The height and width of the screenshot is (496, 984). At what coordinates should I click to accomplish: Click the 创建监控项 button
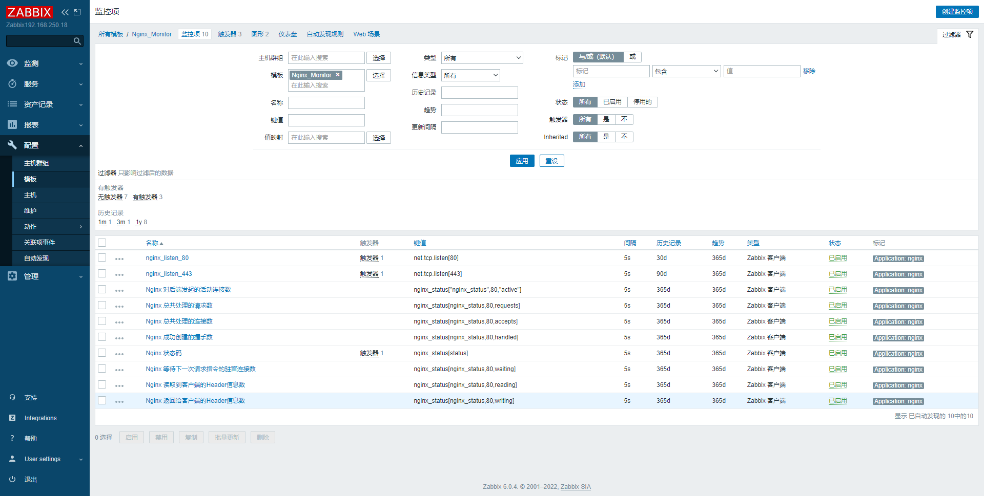(x=957, y=11)
